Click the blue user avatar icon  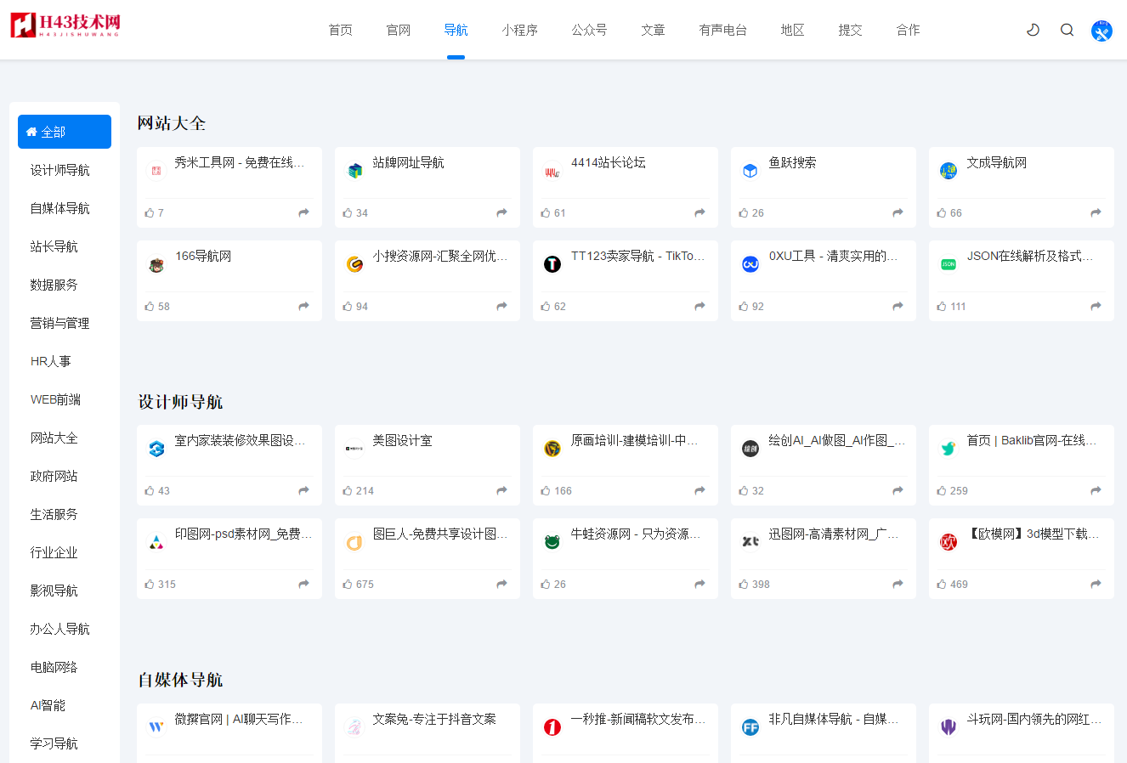[1102, 31]
